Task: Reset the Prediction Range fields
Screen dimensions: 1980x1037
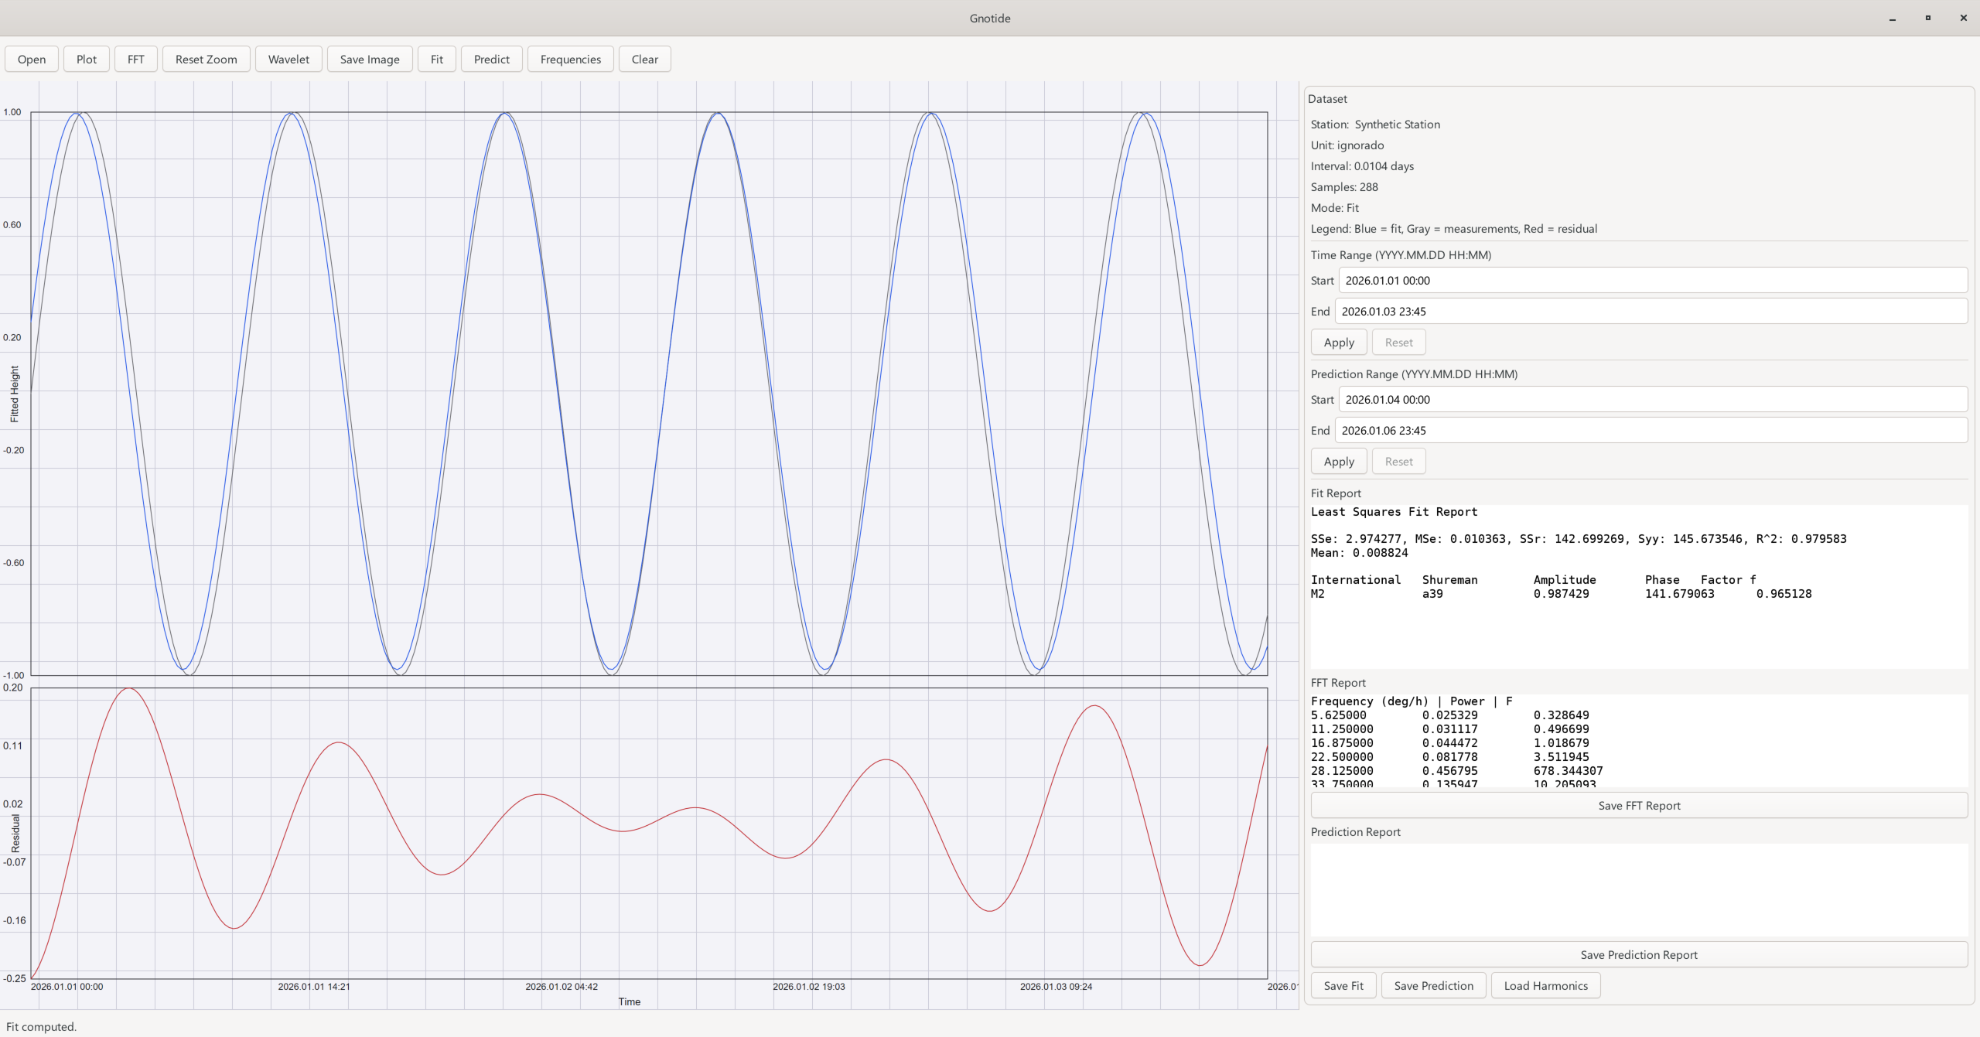Action: pos(1398,461)
